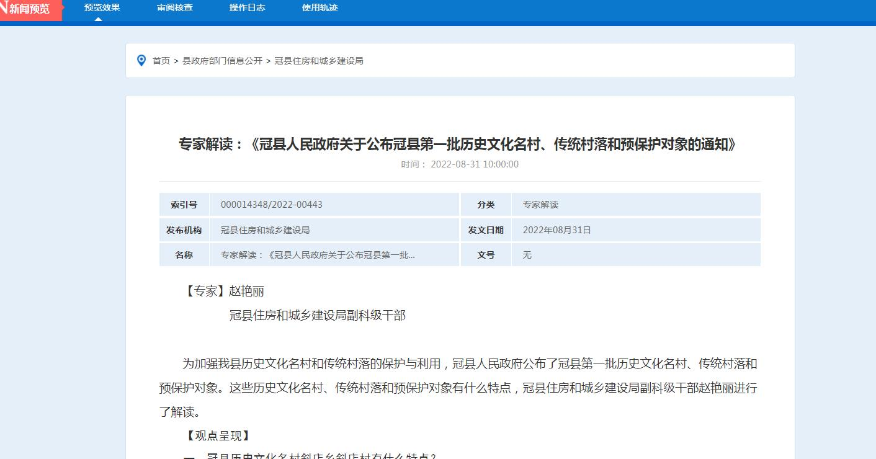Click the 名称 label cell
Screen dimensions: 876x459
pyautogui.click(x=184, y=255)
